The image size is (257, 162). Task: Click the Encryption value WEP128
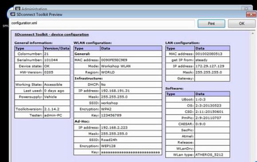(108, 146)
